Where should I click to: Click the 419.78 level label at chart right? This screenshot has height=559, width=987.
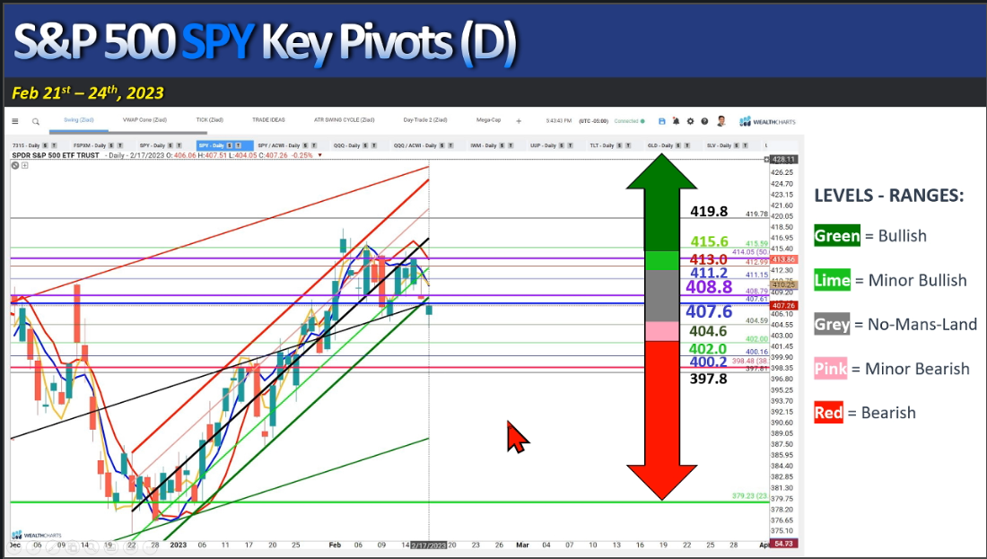[x=756, y=214]
